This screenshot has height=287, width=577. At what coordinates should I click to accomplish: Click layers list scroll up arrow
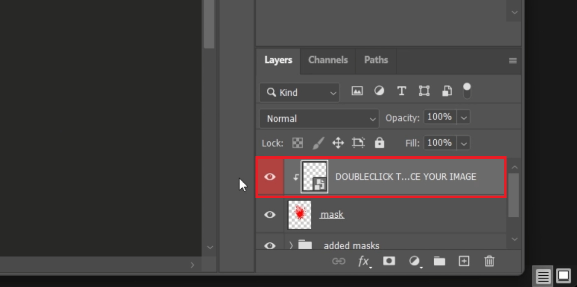514,167
